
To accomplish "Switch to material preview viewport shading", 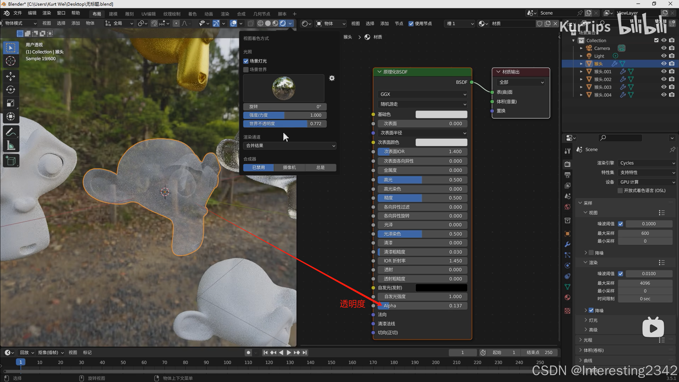I will coord(275,24).
